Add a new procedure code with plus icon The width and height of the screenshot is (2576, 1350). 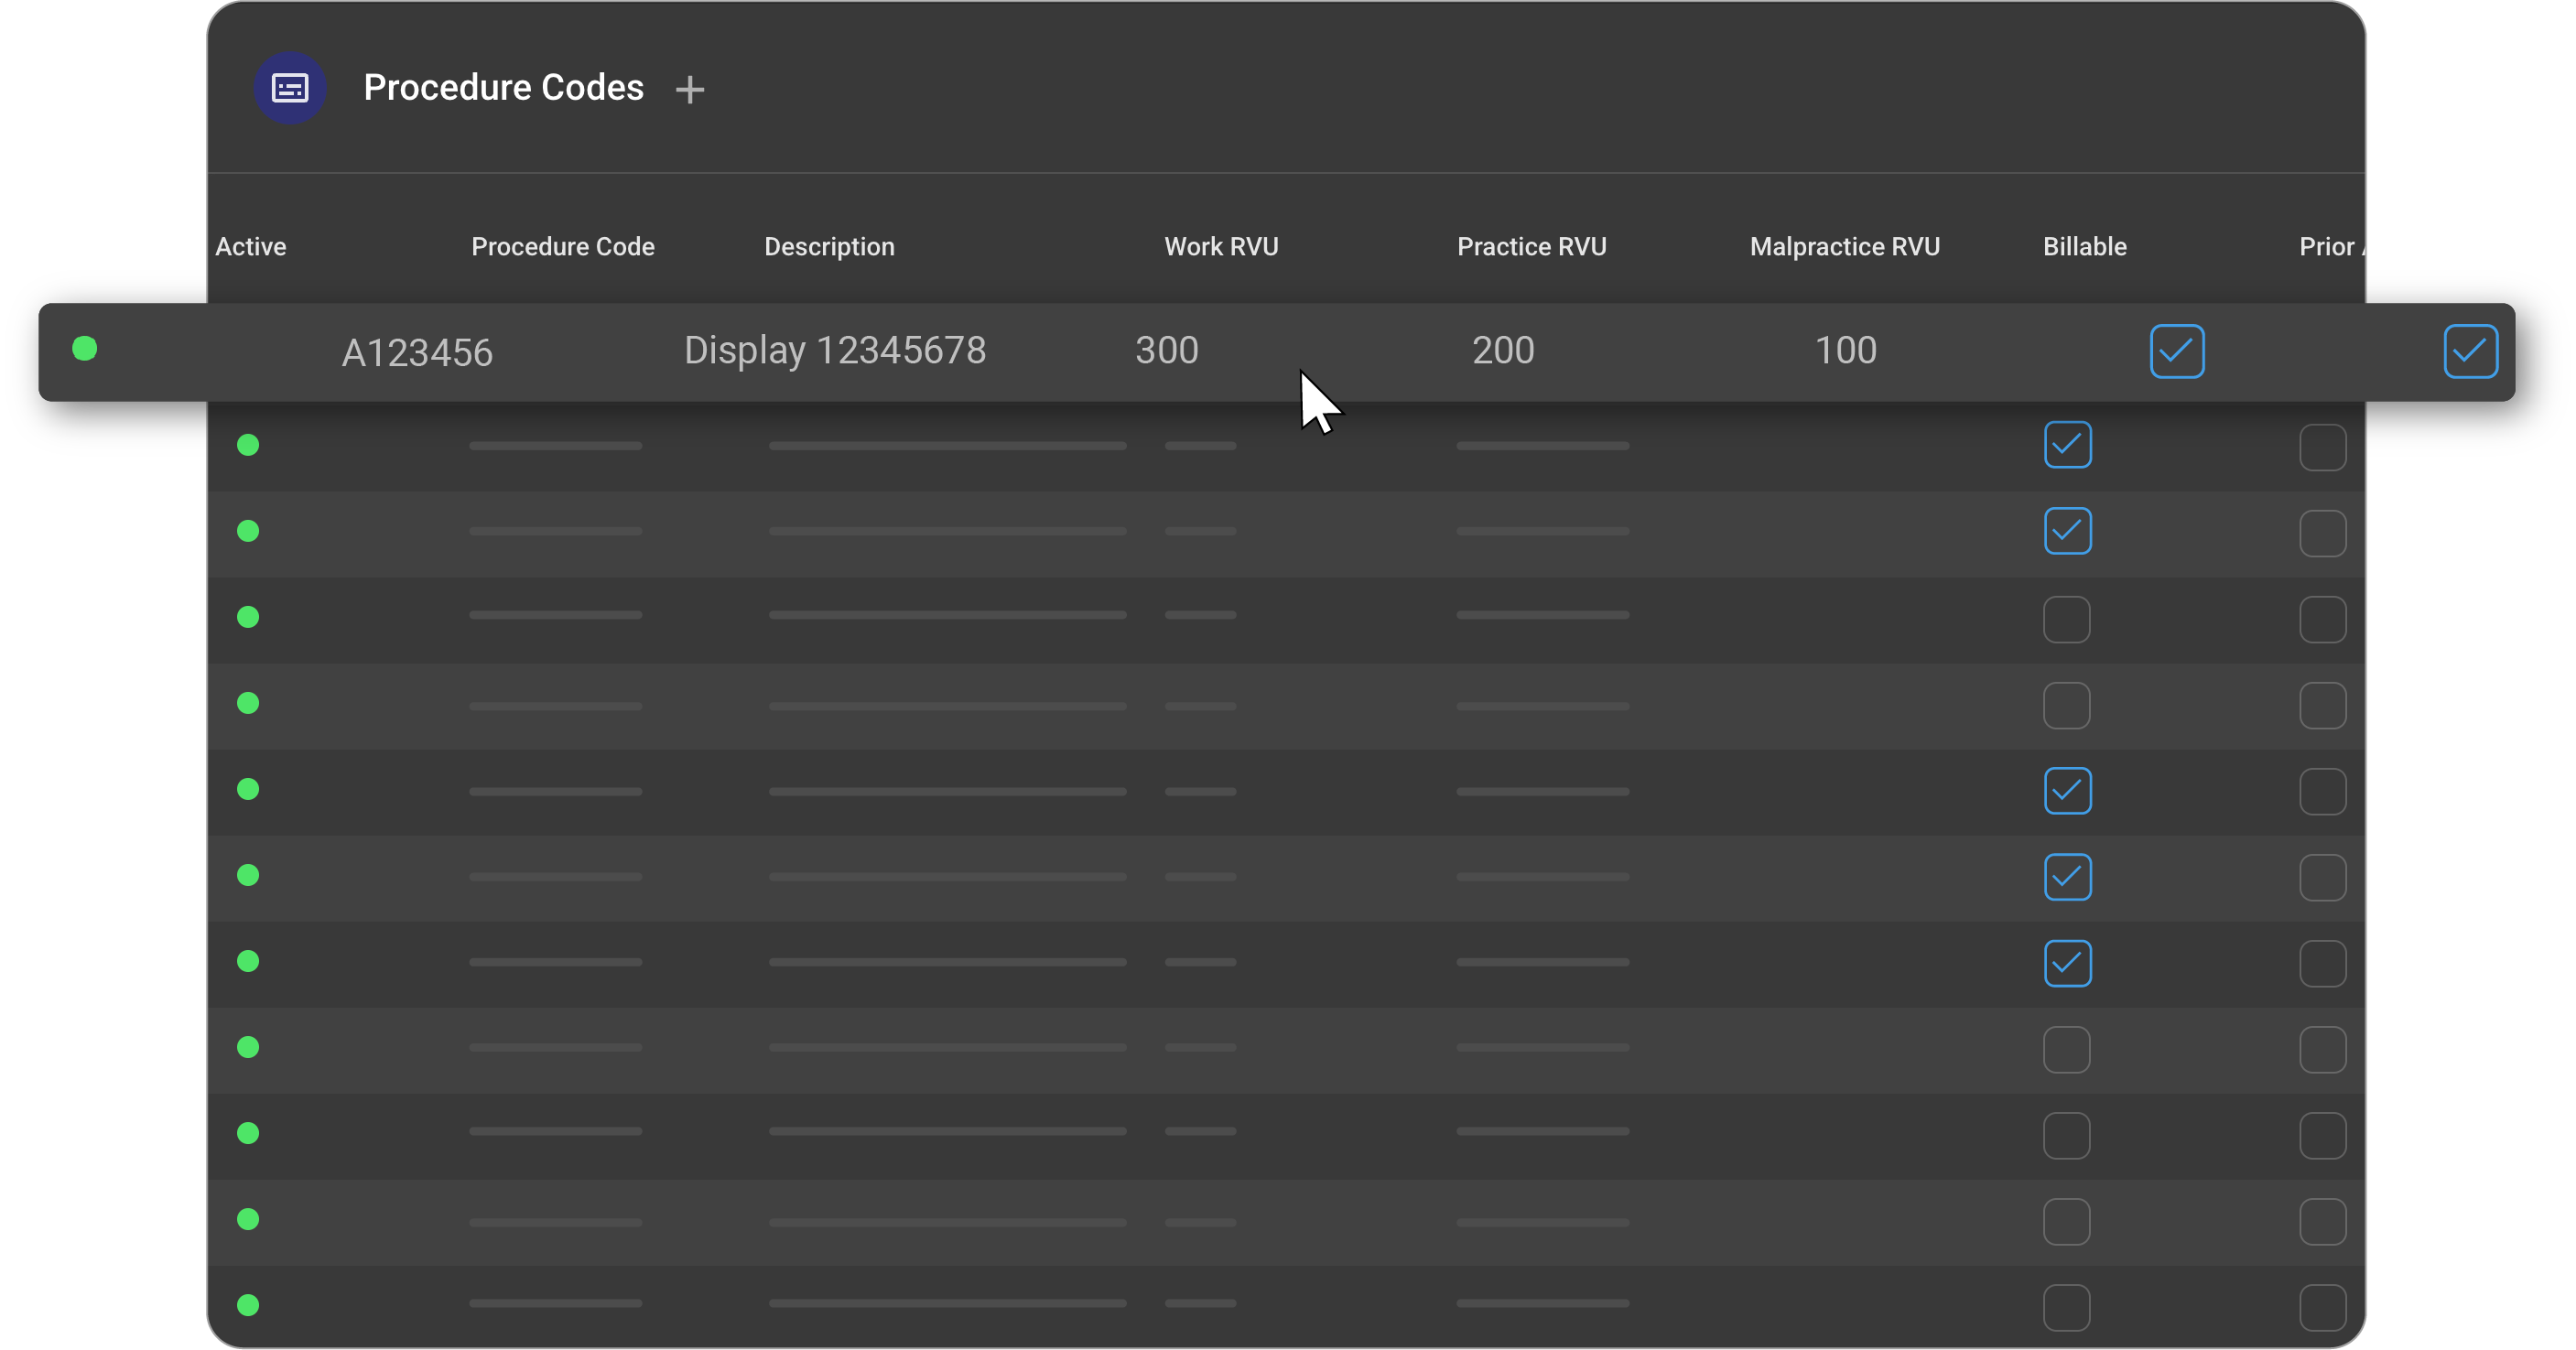[689, 90]
